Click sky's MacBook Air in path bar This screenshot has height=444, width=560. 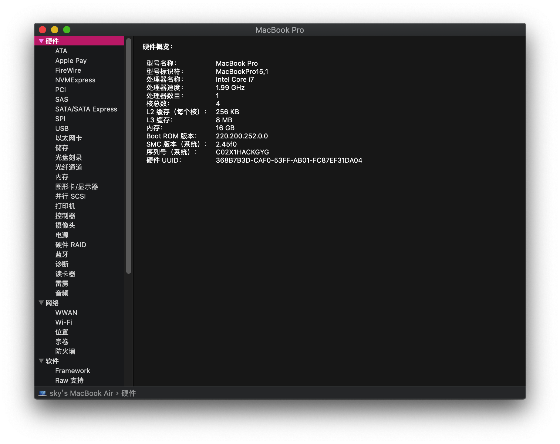pyautogui.click(x=81, y=393)
